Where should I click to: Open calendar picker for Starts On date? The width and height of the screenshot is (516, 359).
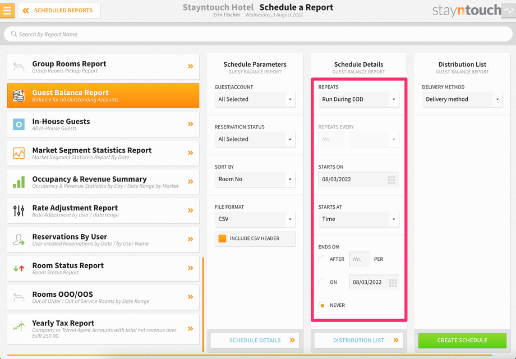391,179
